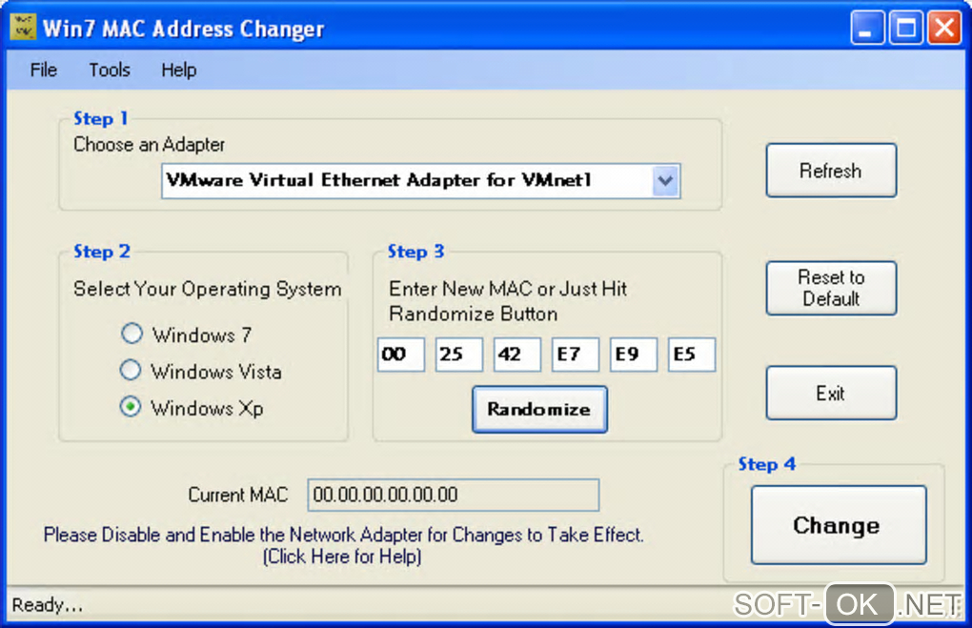Select Windows 7 radio button
The height and width of the screenshot is (628, 972).
(x=132, y=334)
